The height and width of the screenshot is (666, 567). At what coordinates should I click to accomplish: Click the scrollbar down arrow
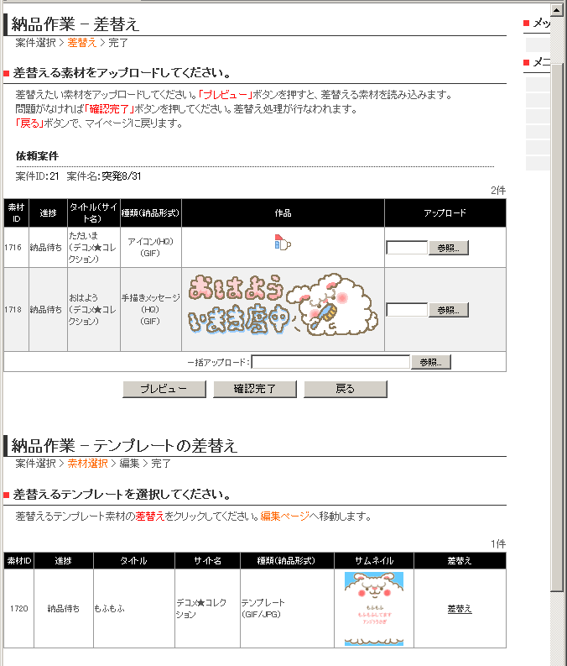click(x=558, y=658)
